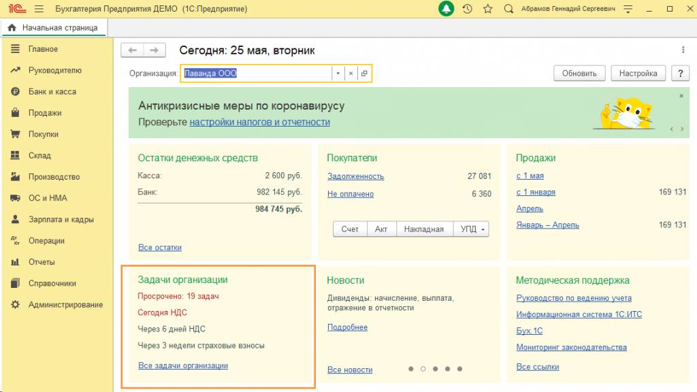
Task: Open the Отчеты section
Action: 42,262
